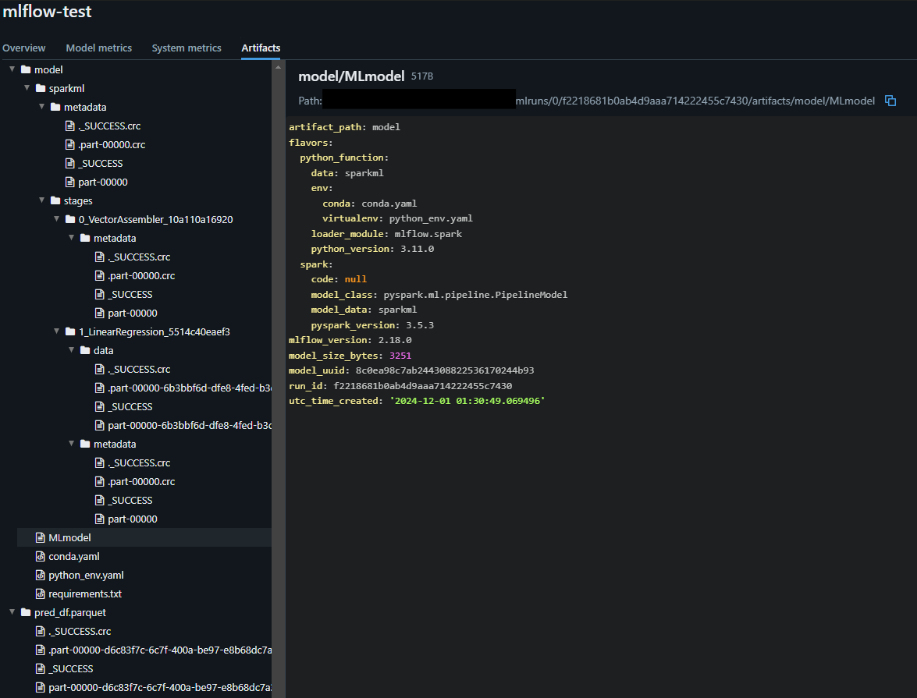Click the model/MLmodel heading
The width and height of the screenshot is (917, 698).
tap(351, 76)
